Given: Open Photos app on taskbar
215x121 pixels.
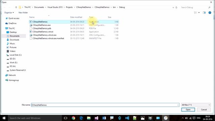Looking at the screenshot, I should coord(142,118).
